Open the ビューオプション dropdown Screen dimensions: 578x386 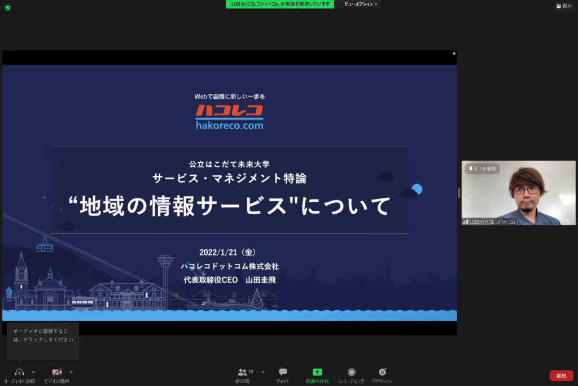(x=361, y=4)
